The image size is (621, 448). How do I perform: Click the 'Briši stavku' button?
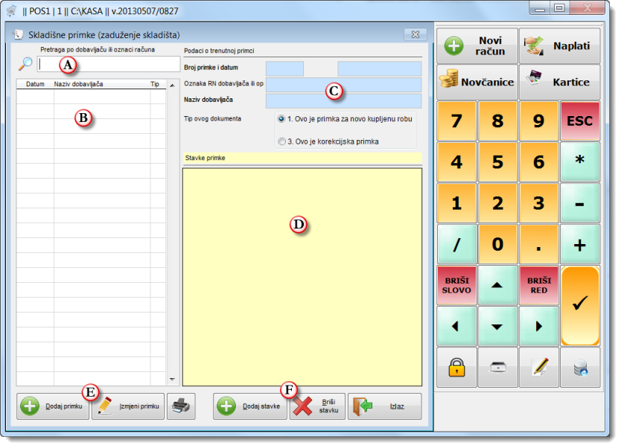[x=318, y=406]
